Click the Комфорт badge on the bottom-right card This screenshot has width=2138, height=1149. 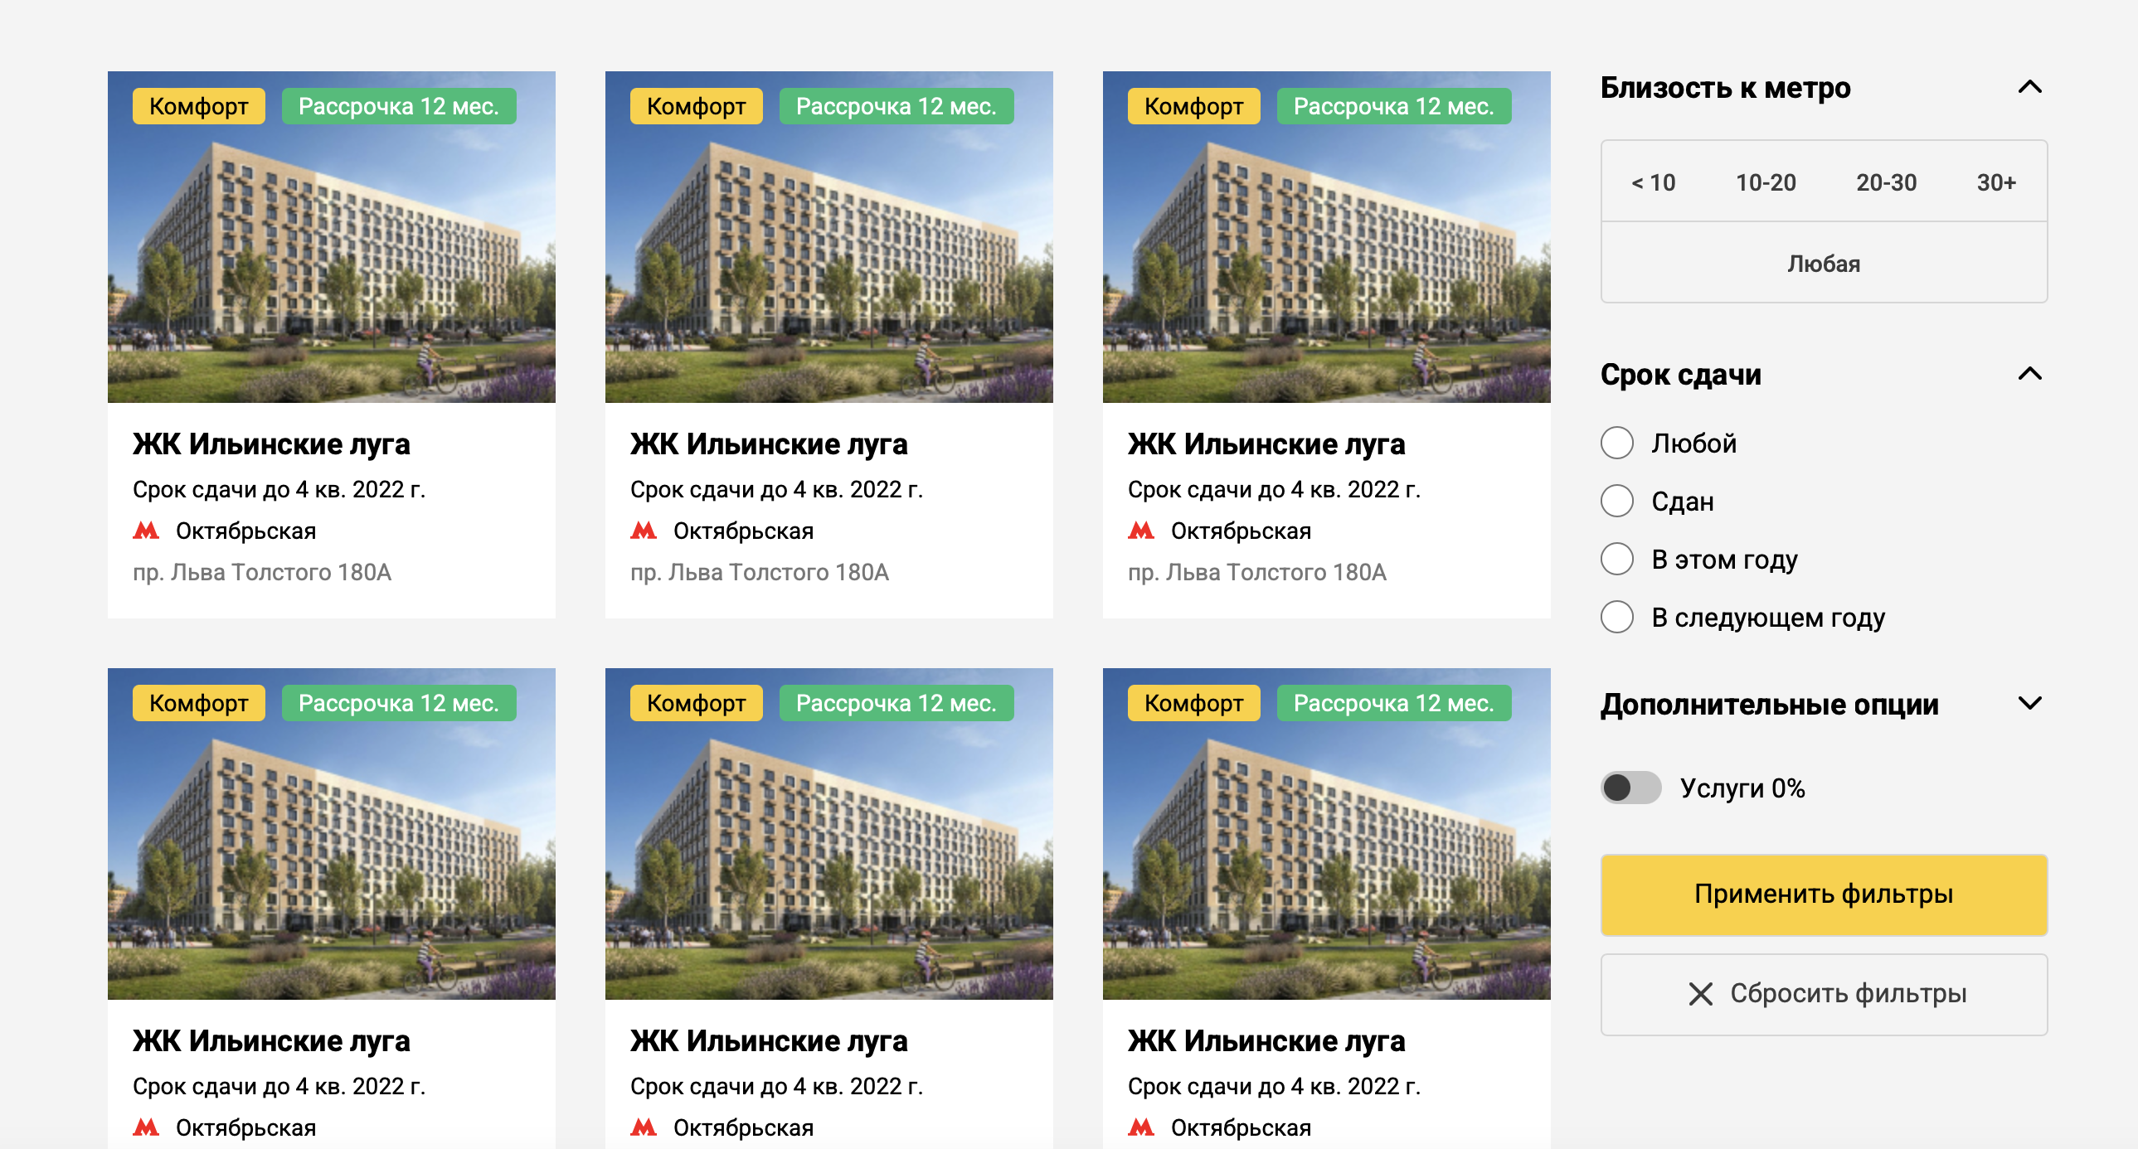(x=1194, y=703)
